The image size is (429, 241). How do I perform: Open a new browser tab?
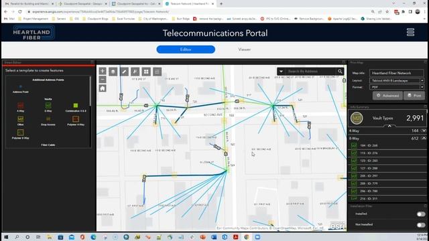[221, 4]
